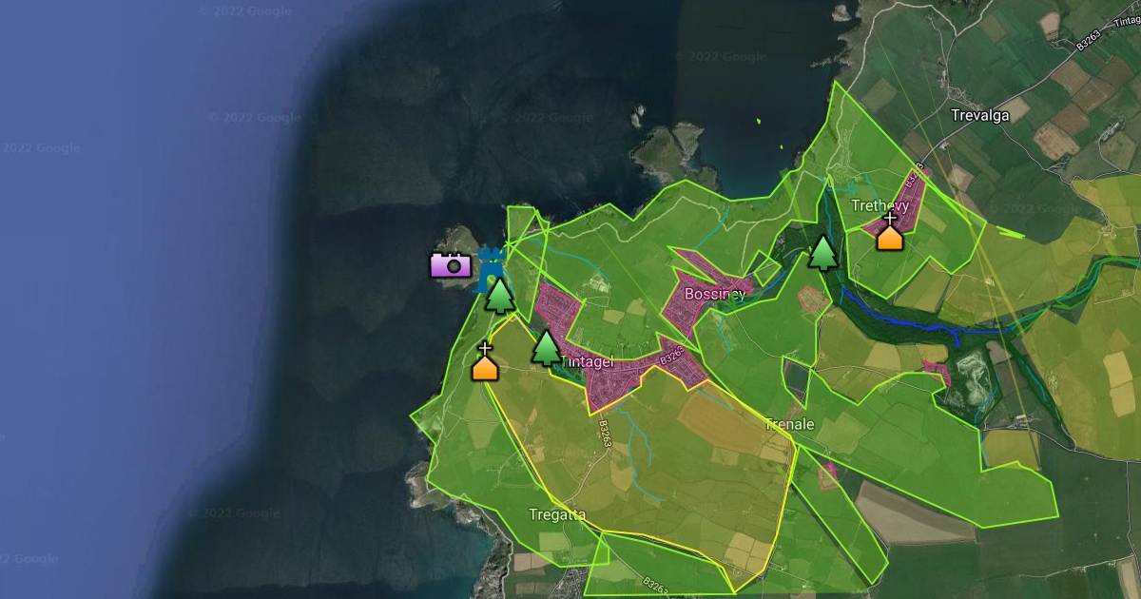Screen dimensions: 1141x599
Task: Select the Tregatta place label
Action: pos(557,515)
